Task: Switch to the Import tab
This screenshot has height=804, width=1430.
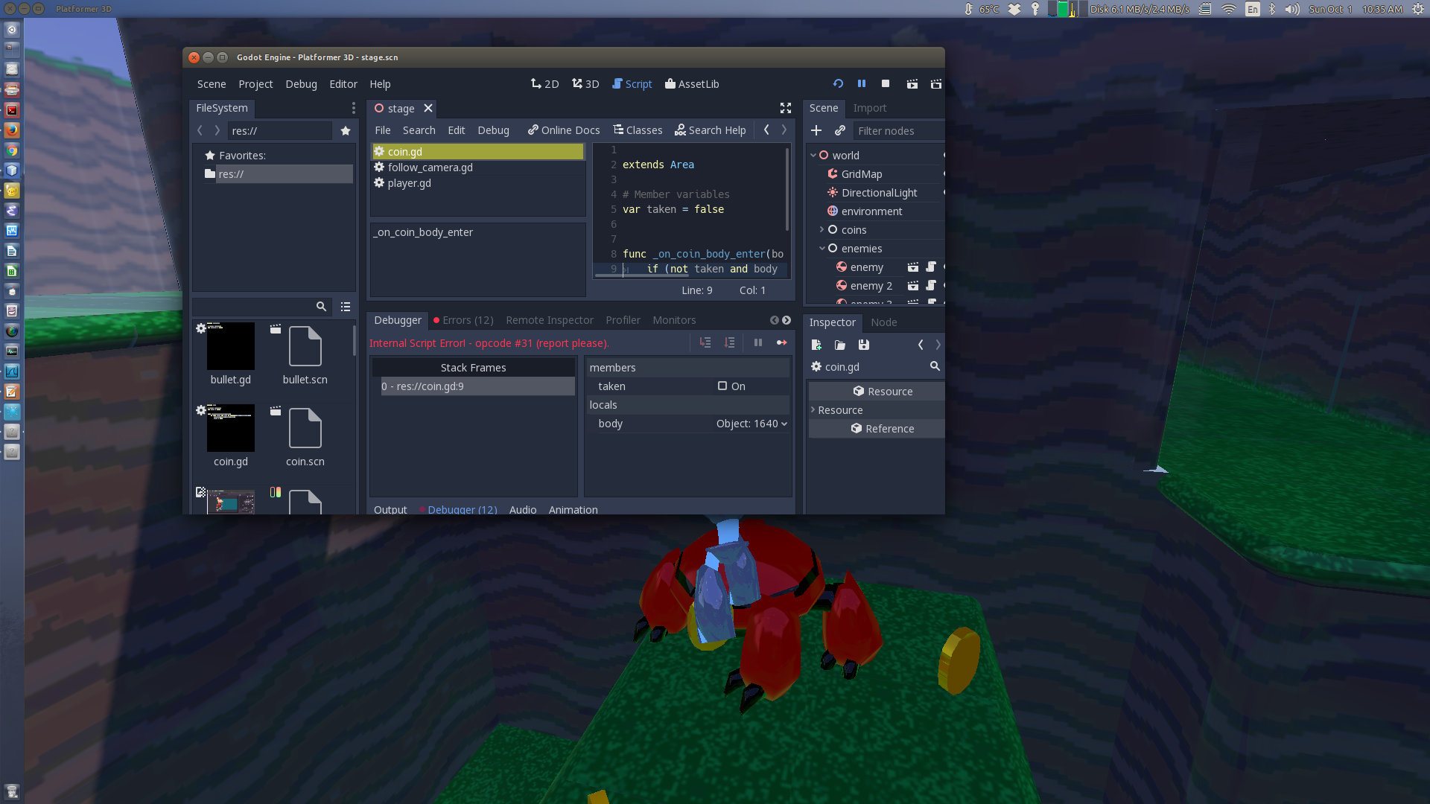Action: [x=869, y=108]
